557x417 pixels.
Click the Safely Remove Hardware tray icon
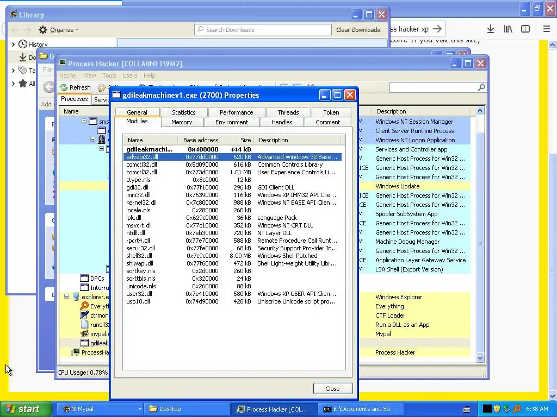tap(507, 409)
